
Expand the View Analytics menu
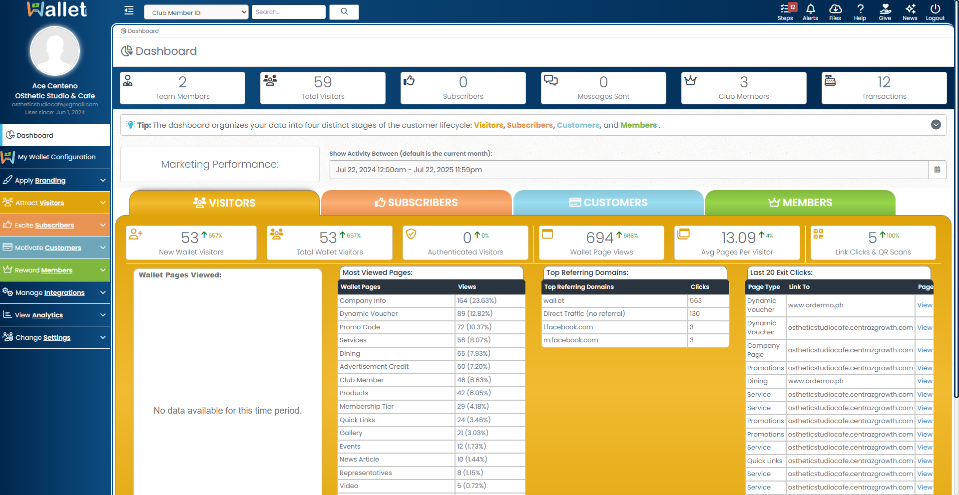(x=55, y=315)
